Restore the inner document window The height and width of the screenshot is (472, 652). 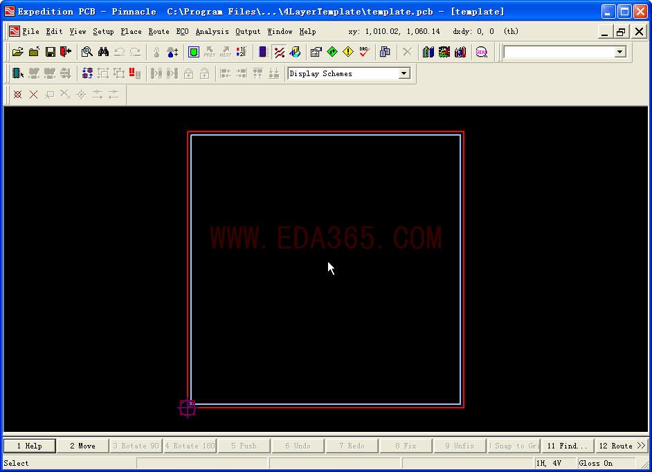(x=621, y=32)
